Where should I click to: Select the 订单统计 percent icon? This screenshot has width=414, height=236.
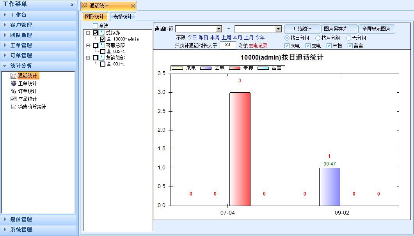(x=14, y=91)
